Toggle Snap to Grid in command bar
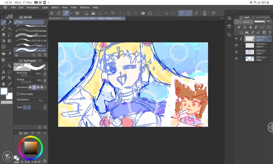Image resolution: width=273 pixels, height=164 pixels. pyautogui.click(x=196, y=13)
